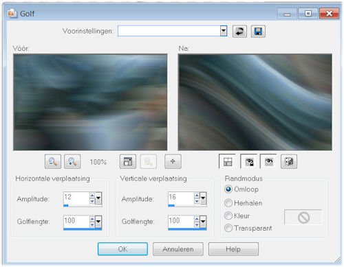Click the Help button

coord(233,249)
